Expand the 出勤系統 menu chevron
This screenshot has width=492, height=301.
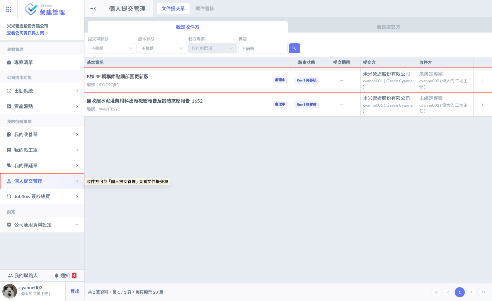[77, 91]
